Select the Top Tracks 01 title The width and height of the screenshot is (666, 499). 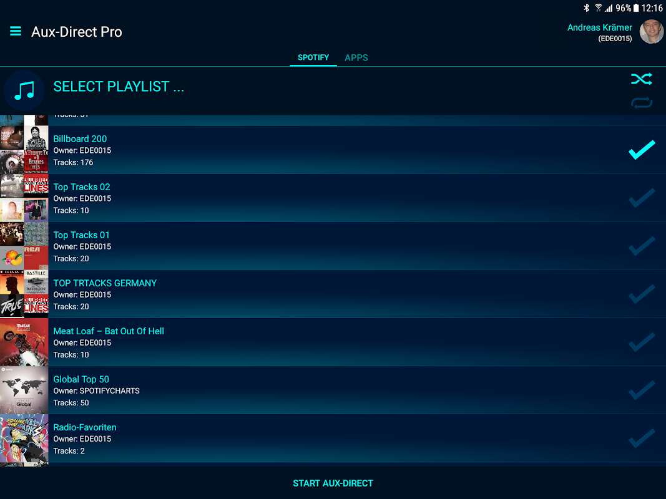81,235
